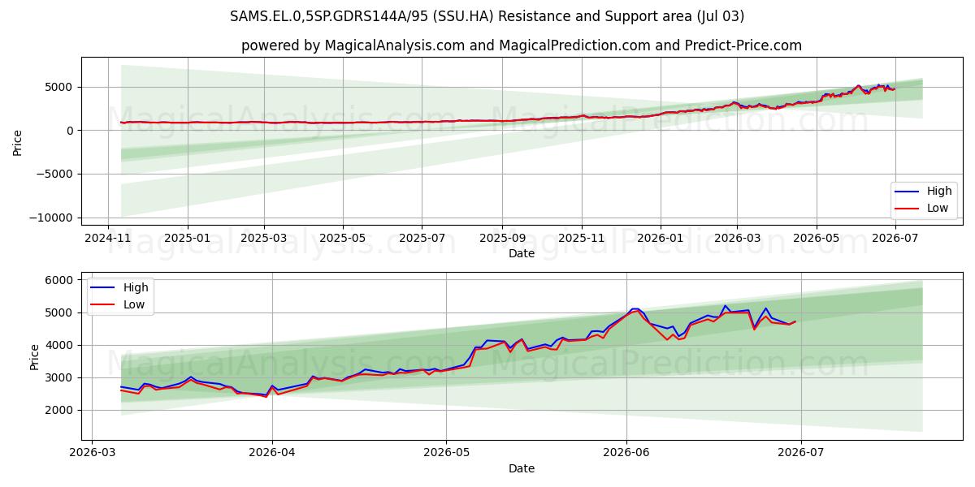Click the '0' y-axis tick label
The image size is (975, 487).
[x=71, y=131]
